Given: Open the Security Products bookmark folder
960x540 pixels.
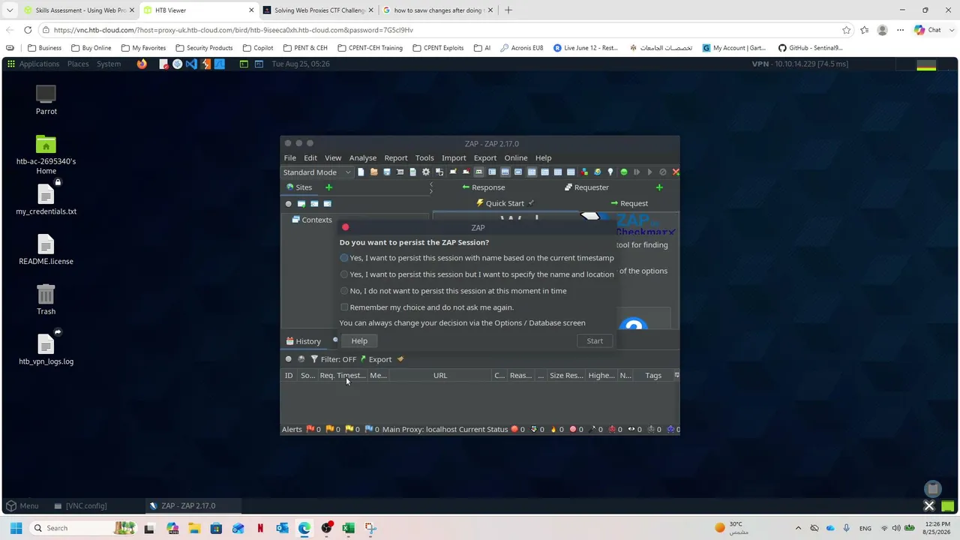Looking at the screenshot, I should pyautogui.click(x=204, y=48).
